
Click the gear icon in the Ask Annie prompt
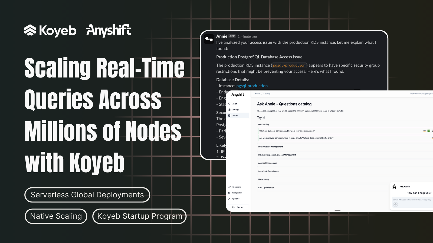click(395, 204)
